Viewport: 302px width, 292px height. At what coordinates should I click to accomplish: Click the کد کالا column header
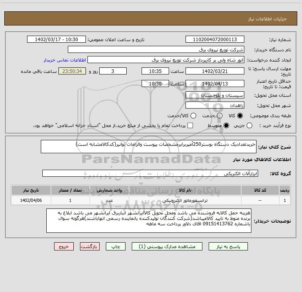(260, 190)
